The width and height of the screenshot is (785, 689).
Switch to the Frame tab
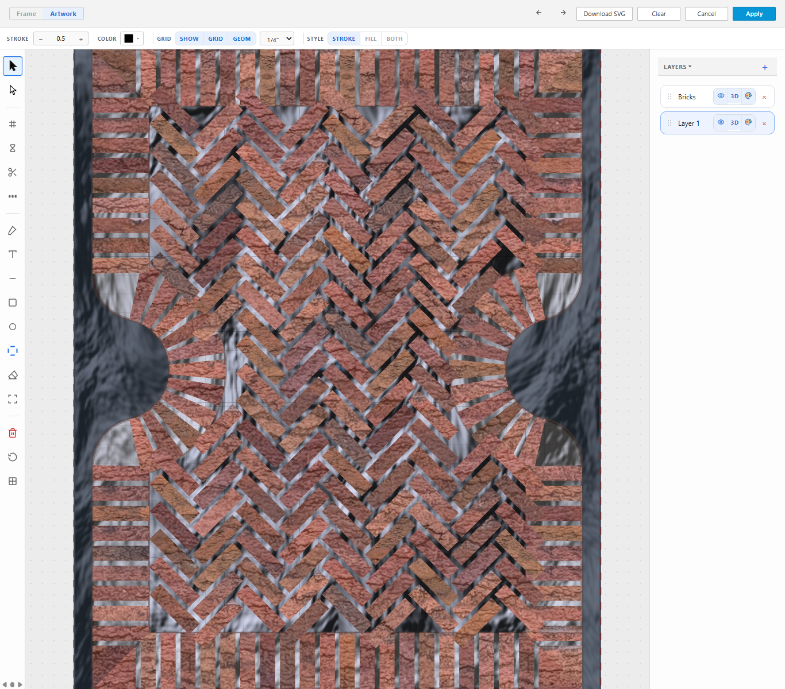coord(26,14)
